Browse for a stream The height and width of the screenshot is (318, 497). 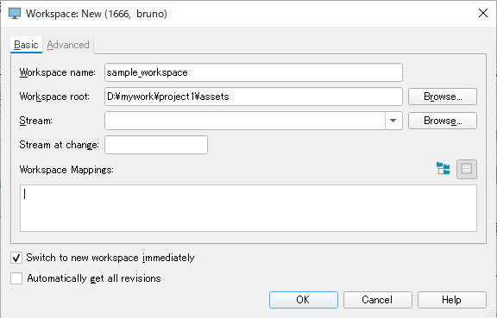click(443, 121)
